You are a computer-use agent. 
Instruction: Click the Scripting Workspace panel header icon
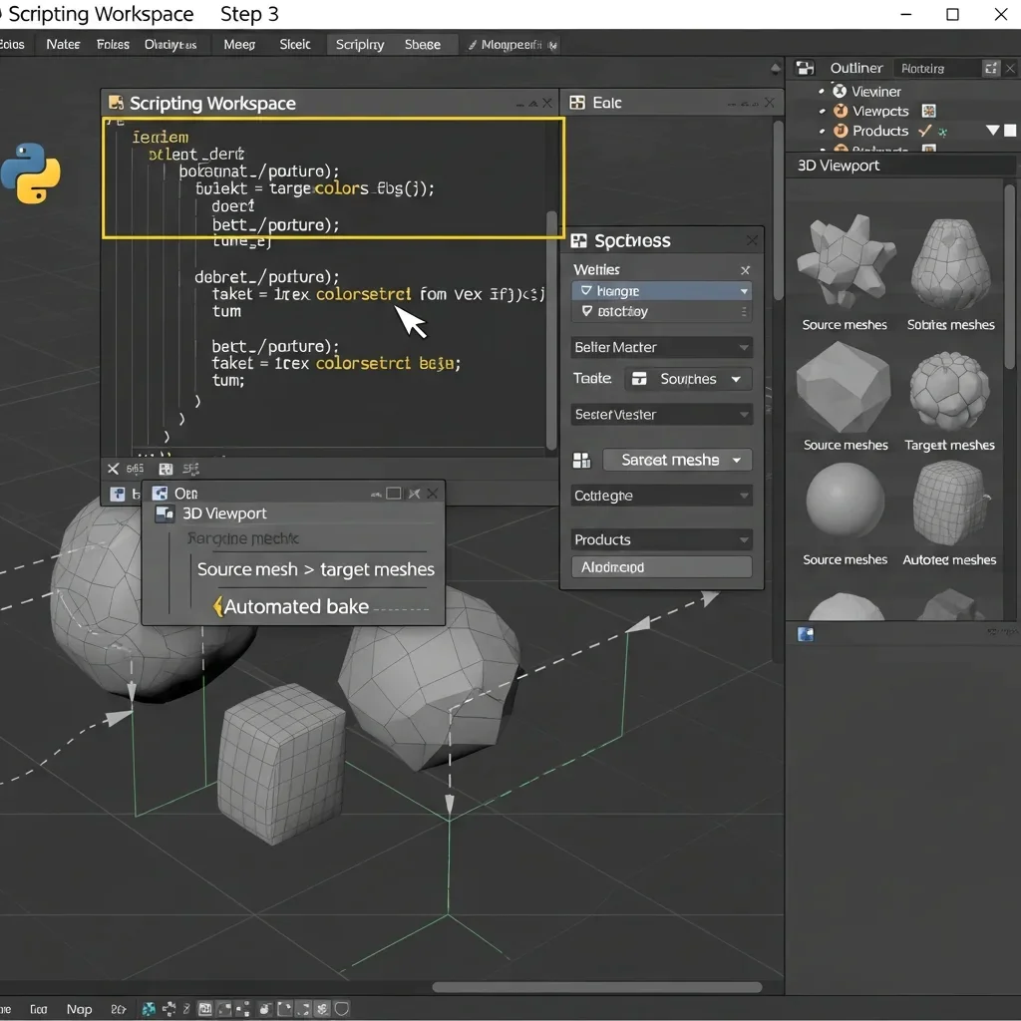click(115, 104)
